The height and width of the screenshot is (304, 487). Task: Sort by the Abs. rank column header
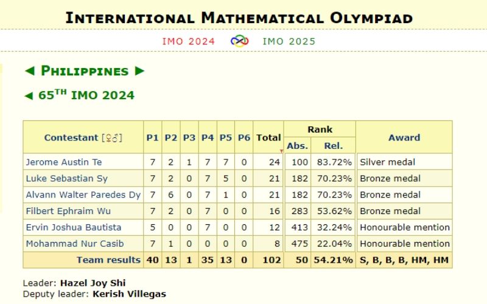click(298, 146)
